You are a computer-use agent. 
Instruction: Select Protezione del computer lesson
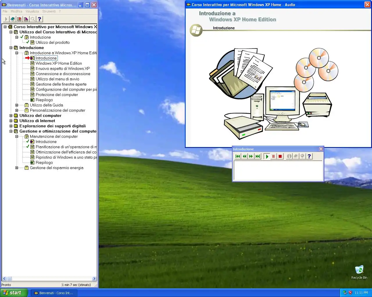[x=57, y=95]
